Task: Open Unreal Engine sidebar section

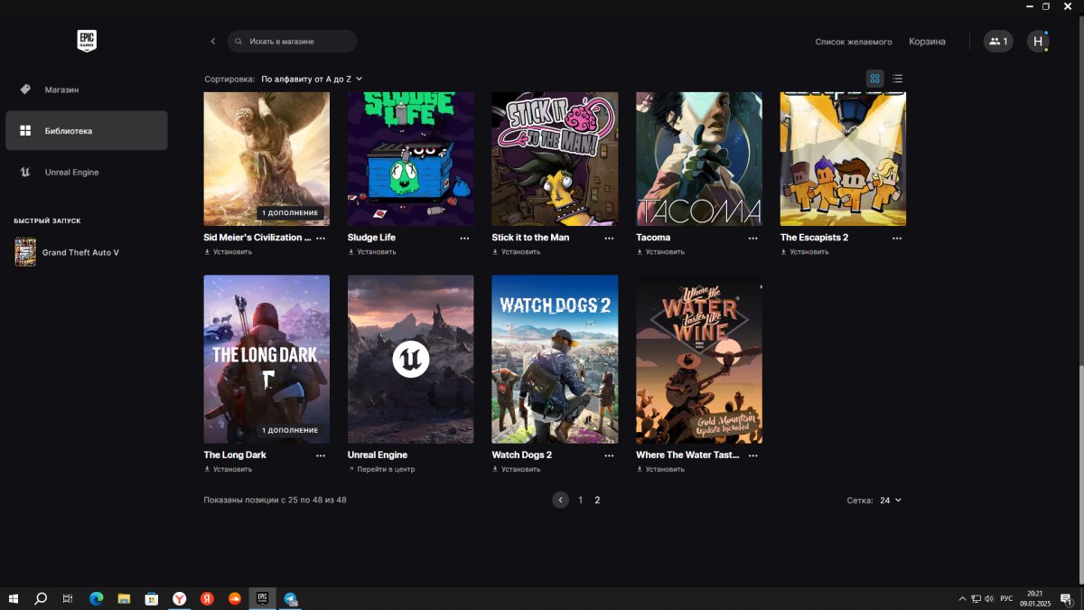Action: pyautogui.click(x=87, y=172)
